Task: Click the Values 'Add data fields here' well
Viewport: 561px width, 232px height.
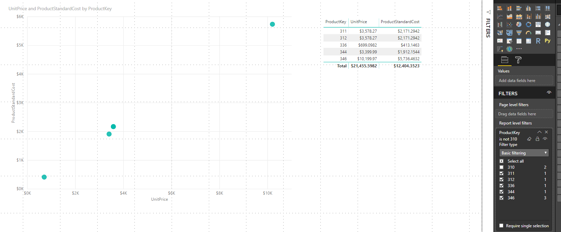Action: pos(524,81)
